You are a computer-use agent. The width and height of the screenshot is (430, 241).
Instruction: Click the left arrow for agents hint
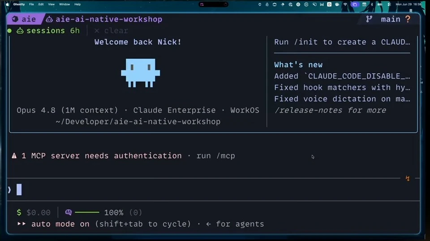pos(235,224)
